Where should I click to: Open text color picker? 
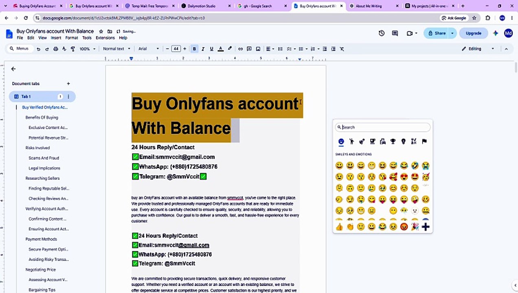point(220,49)
